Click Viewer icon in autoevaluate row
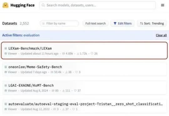The height and width of the screenshot is (116, 169). click(6, 109)
